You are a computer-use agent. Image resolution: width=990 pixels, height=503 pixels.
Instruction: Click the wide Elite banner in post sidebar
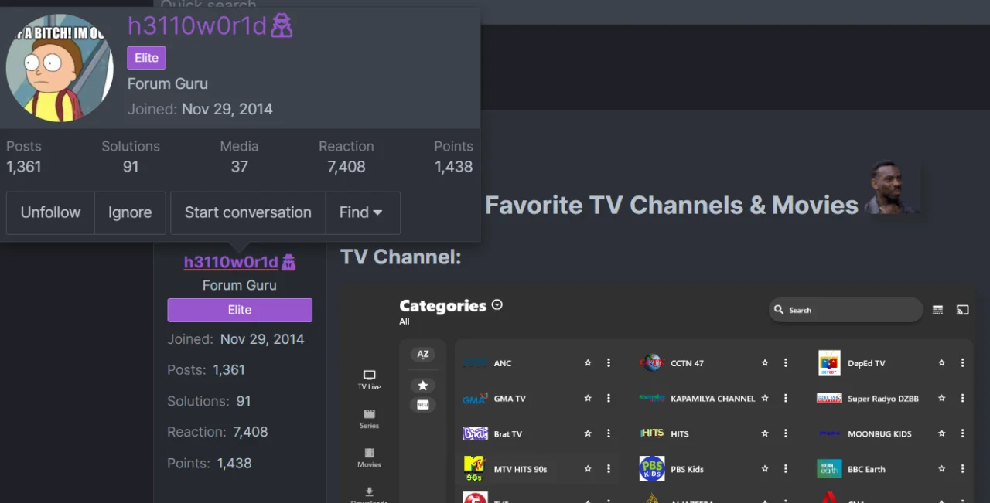pyautogui.click(x=240, y=310)
